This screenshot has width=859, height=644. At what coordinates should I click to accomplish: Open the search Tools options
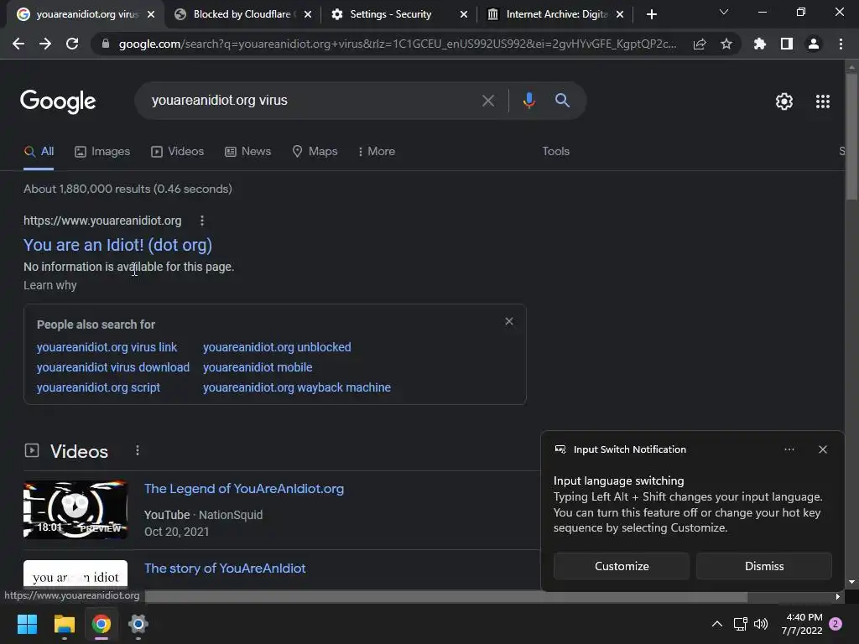point(555,151)
